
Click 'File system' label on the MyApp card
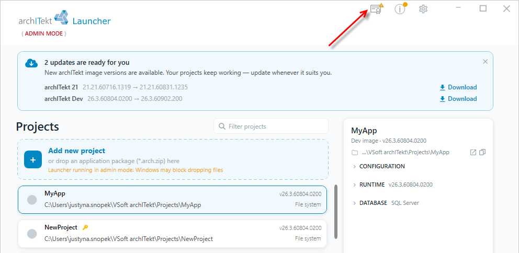pos(308,204)
